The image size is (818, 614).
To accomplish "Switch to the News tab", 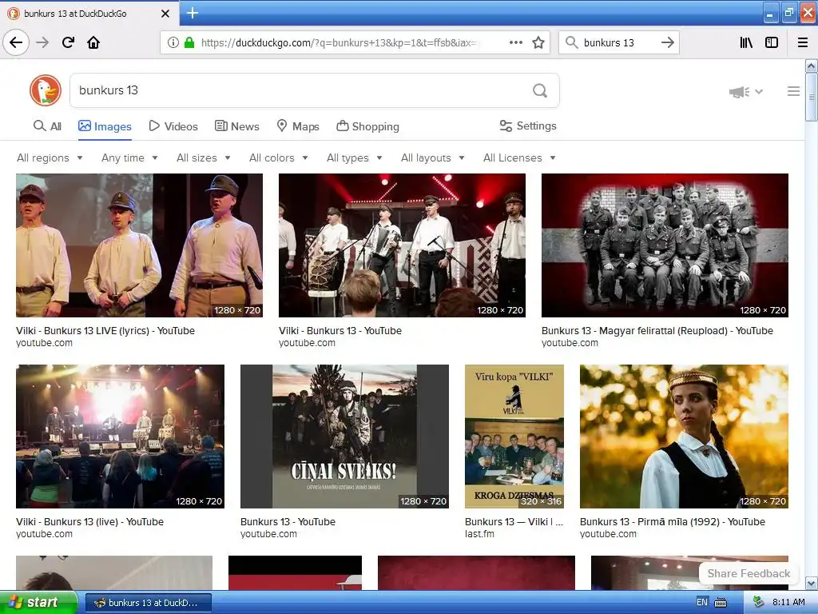I will point(236,126).
